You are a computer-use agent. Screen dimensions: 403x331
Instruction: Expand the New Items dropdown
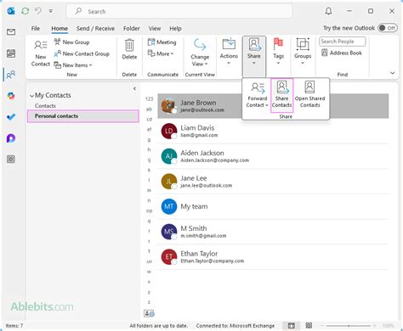pyautogui.click(x=73, y=65)
